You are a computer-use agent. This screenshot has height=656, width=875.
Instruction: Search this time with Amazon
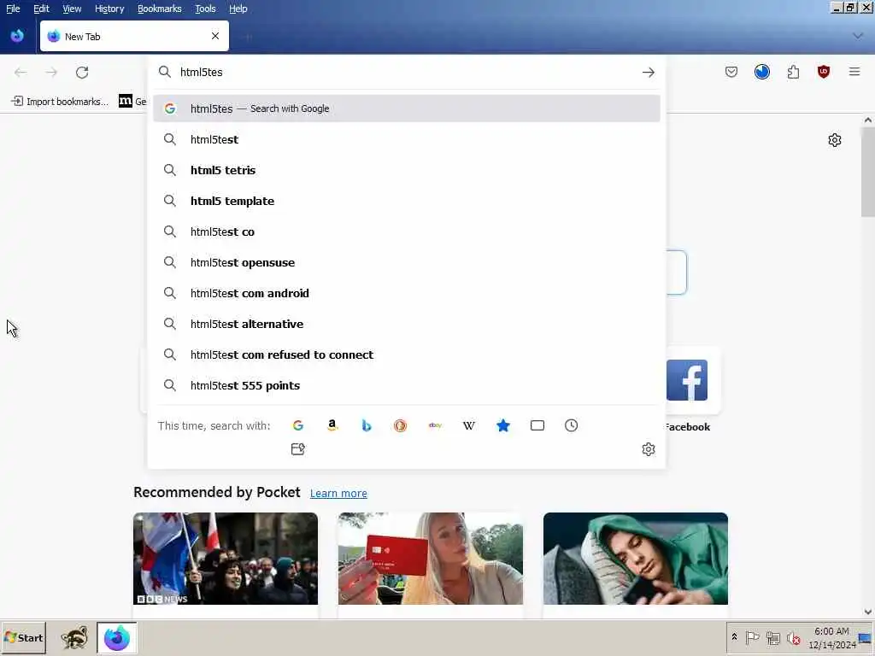click(332, 425)
